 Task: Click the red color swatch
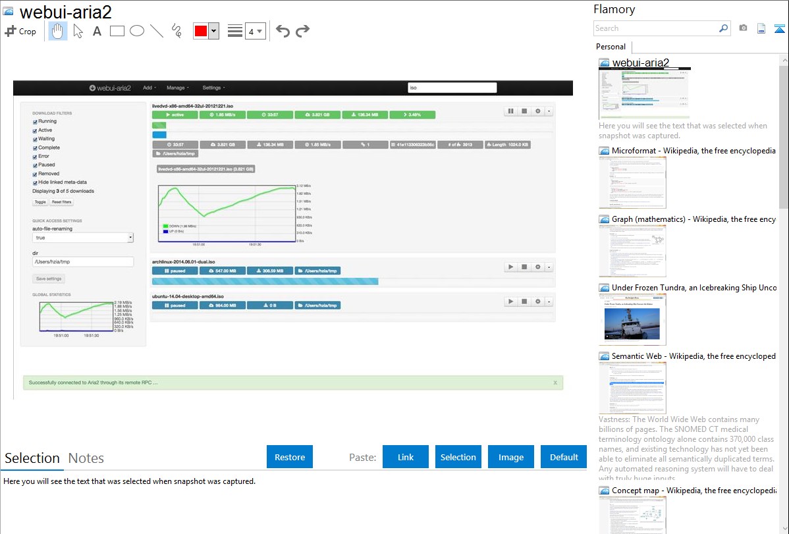pyautogui.click(x=201, y=31)
